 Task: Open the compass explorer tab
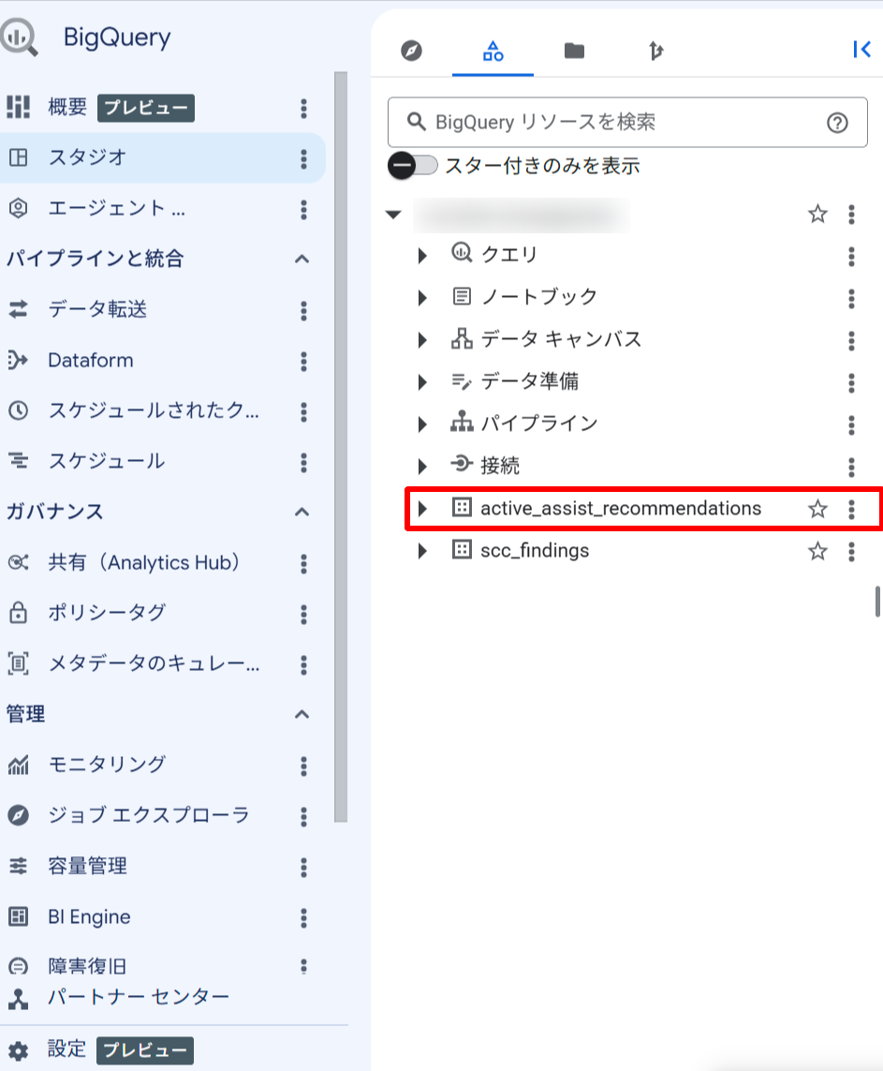[411, 51]
